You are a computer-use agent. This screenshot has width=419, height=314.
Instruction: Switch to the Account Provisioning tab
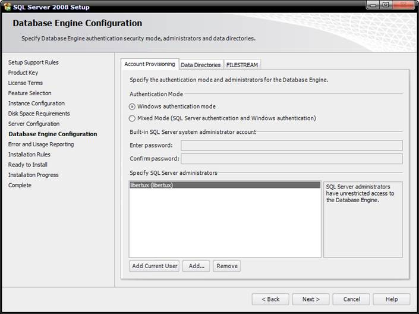coord(150,64)
